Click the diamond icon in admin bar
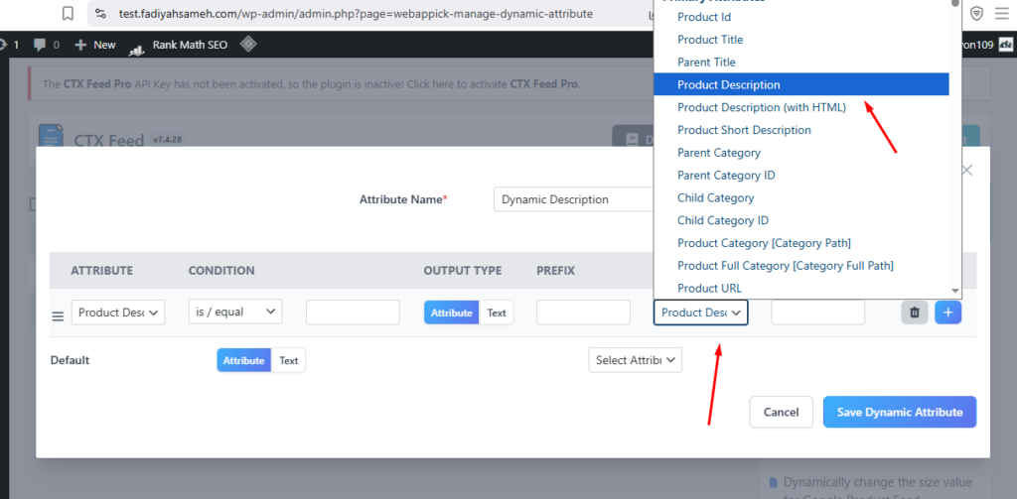Viewport: 1017px width, 499px height. (248, 44)
